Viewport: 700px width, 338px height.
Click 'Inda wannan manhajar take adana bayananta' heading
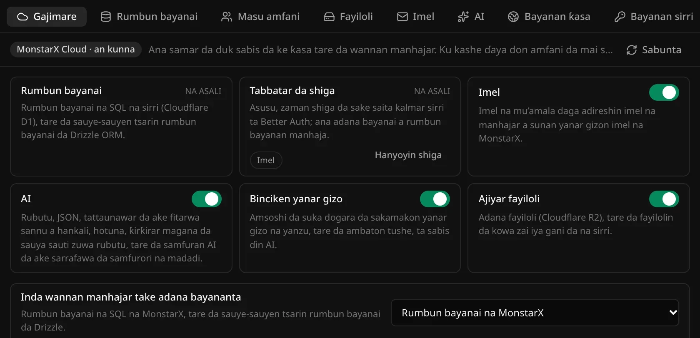(x=131, y=297)
